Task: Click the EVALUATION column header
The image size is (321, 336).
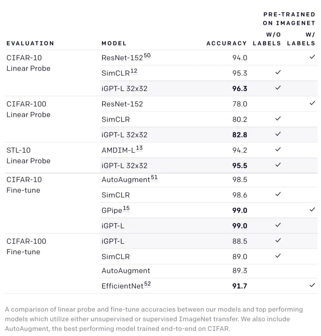Action: [x=30, y=43]
